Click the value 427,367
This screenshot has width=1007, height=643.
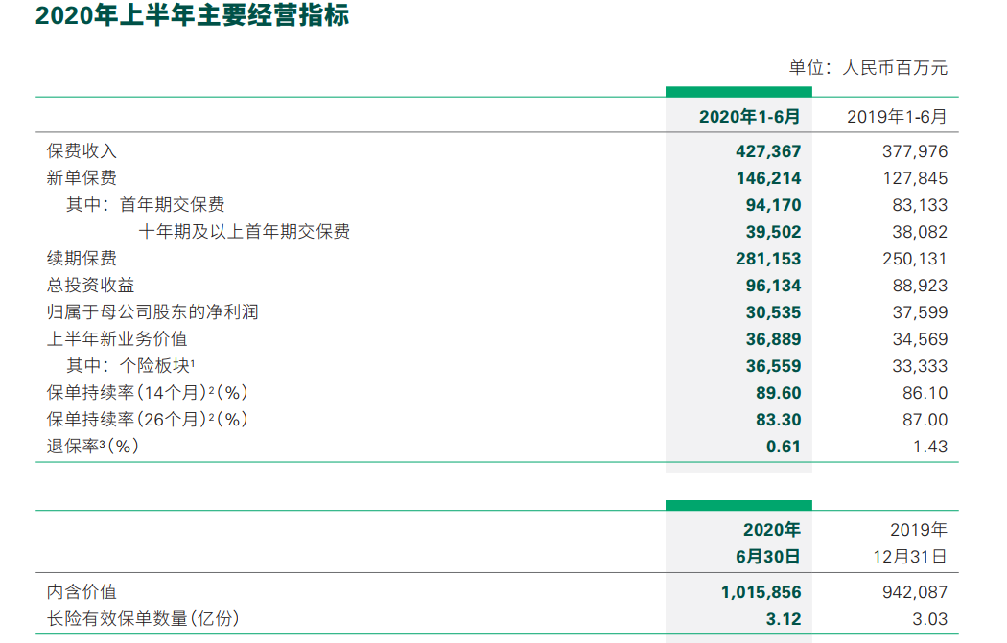[768, 151]
